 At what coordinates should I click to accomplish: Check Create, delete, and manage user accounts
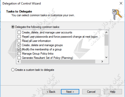(x=19, y=32)
